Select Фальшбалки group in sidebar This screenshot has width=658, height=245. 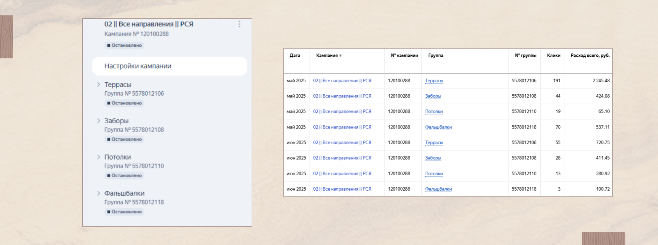(x=124, y=193)
